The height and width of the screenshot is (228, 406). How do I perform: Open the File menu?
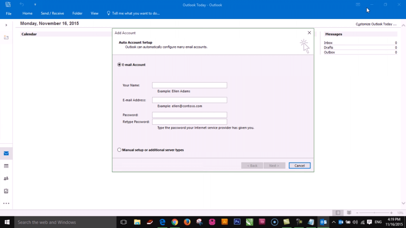[9, 13]
